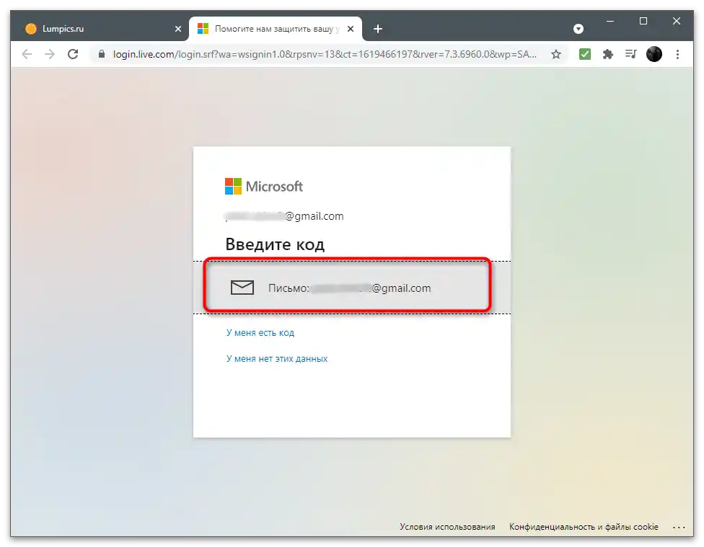The image size is (704, 547).
Task: Click the account email @gmail.com text
Action: coord(284,216)
